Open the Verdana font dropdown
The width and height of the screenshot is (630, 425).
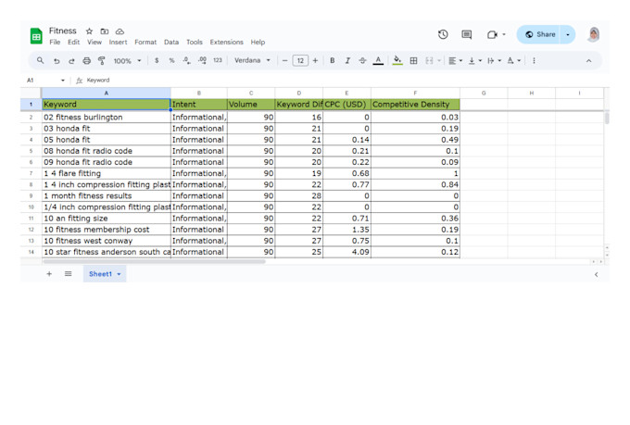[252, 61]
